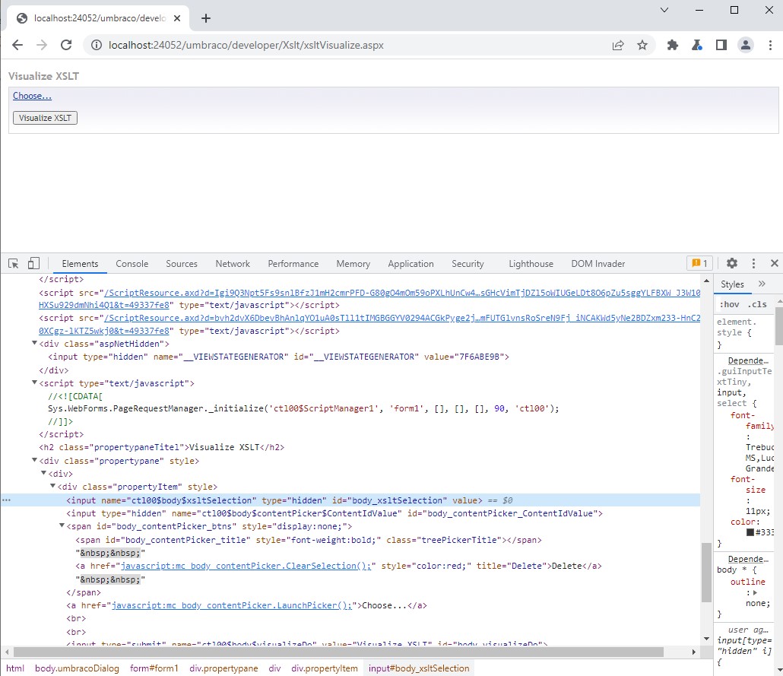The height and width of the screenshot is (676, 783).
Task: Open the ClearSelection javascript href link
Action: (x=246, y=566)
